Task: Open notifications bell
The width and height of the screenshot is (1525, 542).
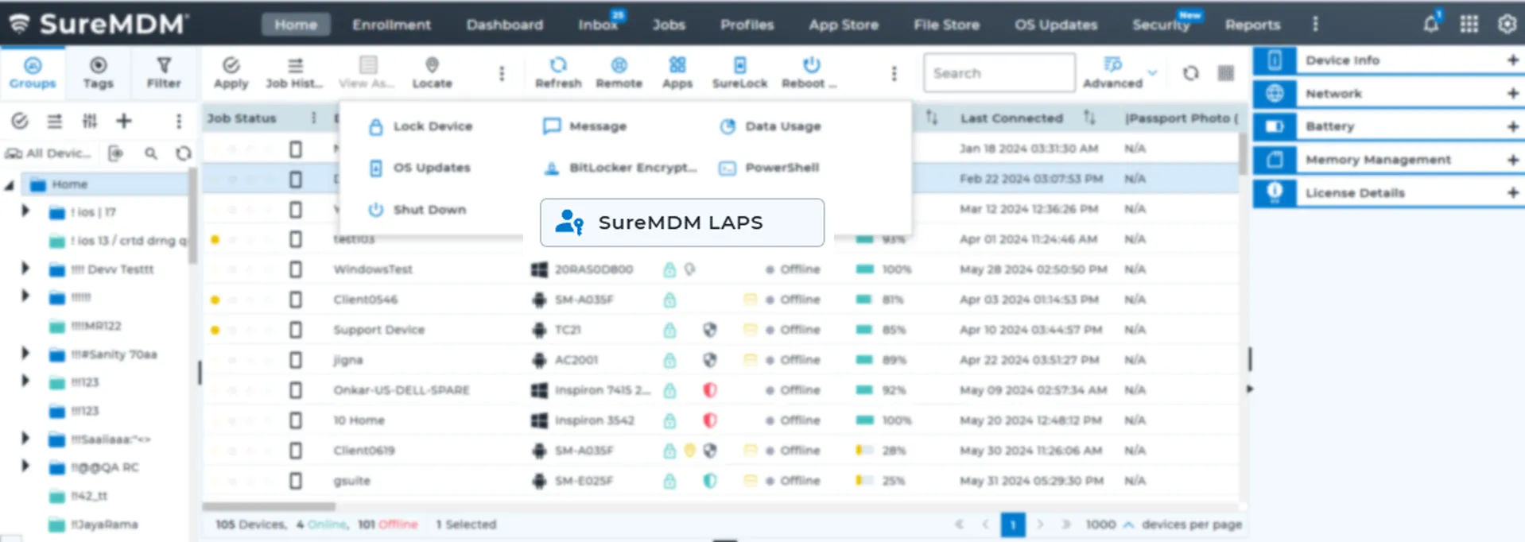Action: pyautogui.click(x=1431, y=24)
